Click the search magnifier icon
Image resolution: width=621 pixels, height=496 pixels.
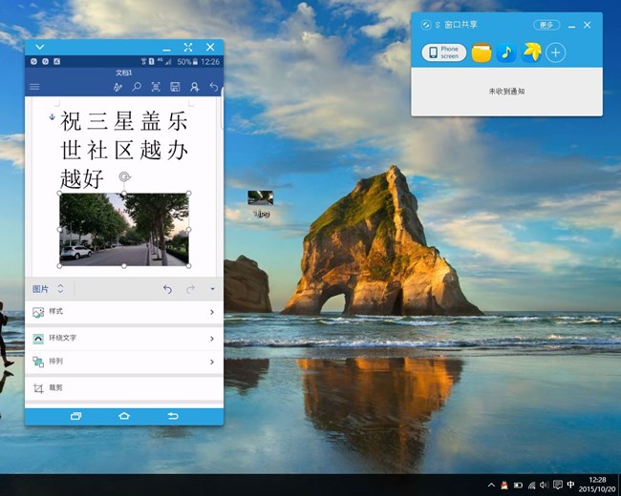tap(137, 87)
